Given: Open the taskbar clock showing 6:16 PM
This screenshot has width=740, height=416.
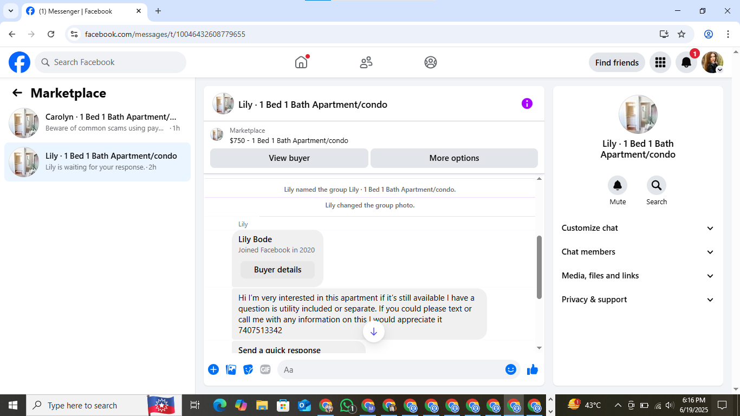Looking at the screenshot, I should (x=693, y=405).
